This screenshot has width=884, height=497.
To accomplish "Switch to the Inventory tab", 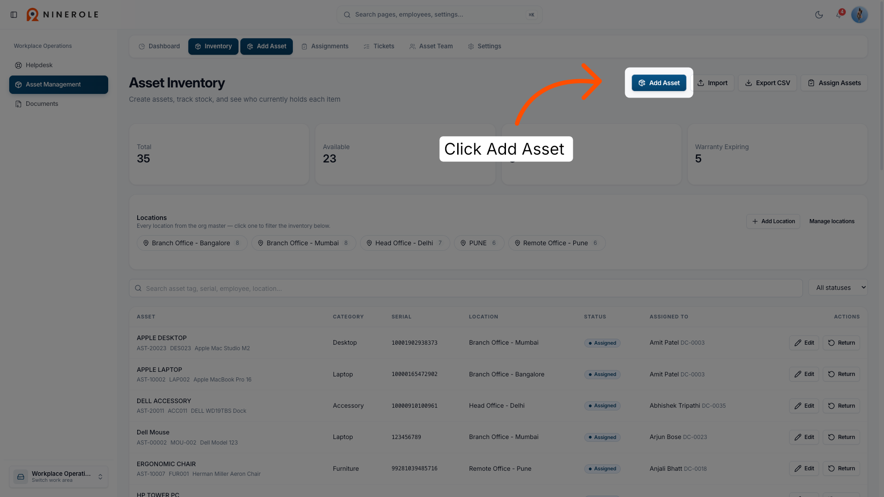I will click(x=213, y=46).
